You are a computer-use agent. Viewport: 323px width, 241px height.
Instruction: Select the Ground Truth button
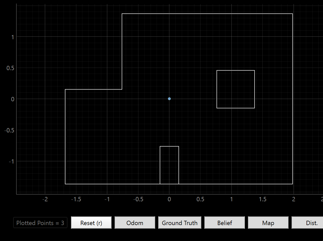(180, 223)
